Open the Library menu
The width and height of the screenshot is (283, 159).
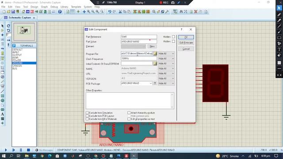click(x=64, y=7)
